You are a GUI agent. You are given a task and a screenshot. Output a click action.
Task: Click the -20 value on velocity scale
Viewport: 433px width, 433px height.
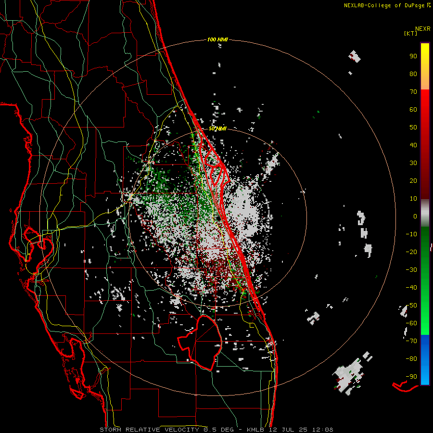[411, 252]
